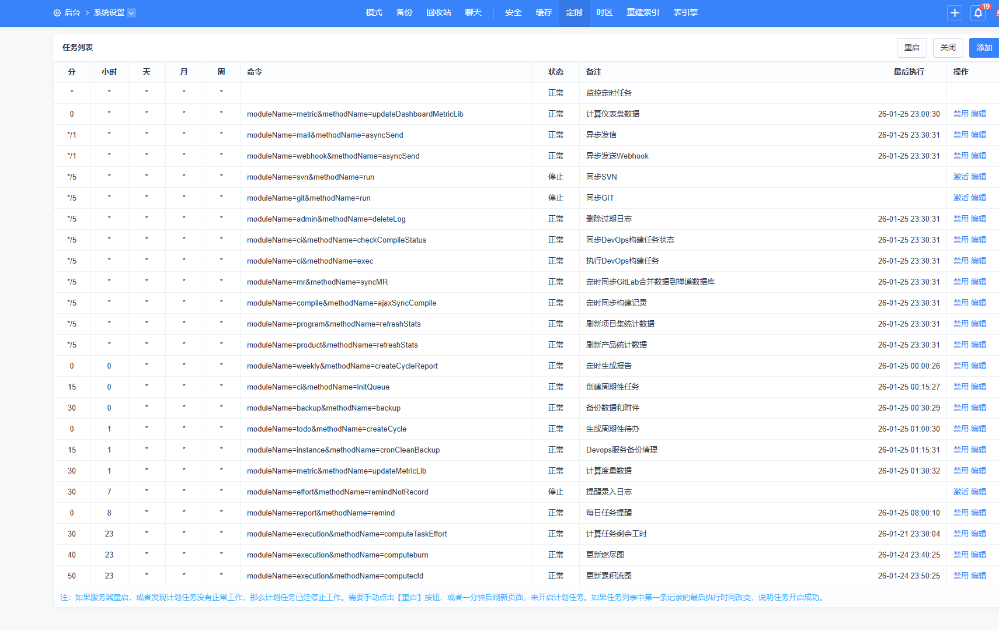The image size is (999, 631).
Task: Click the 最后执行 column header
Action: point(909,72)
